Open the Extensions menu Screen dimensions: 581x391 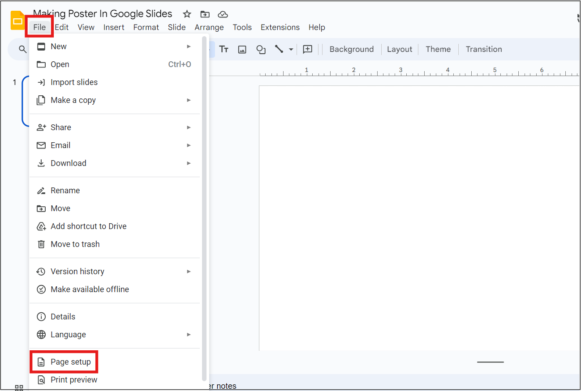pos(280,27)
